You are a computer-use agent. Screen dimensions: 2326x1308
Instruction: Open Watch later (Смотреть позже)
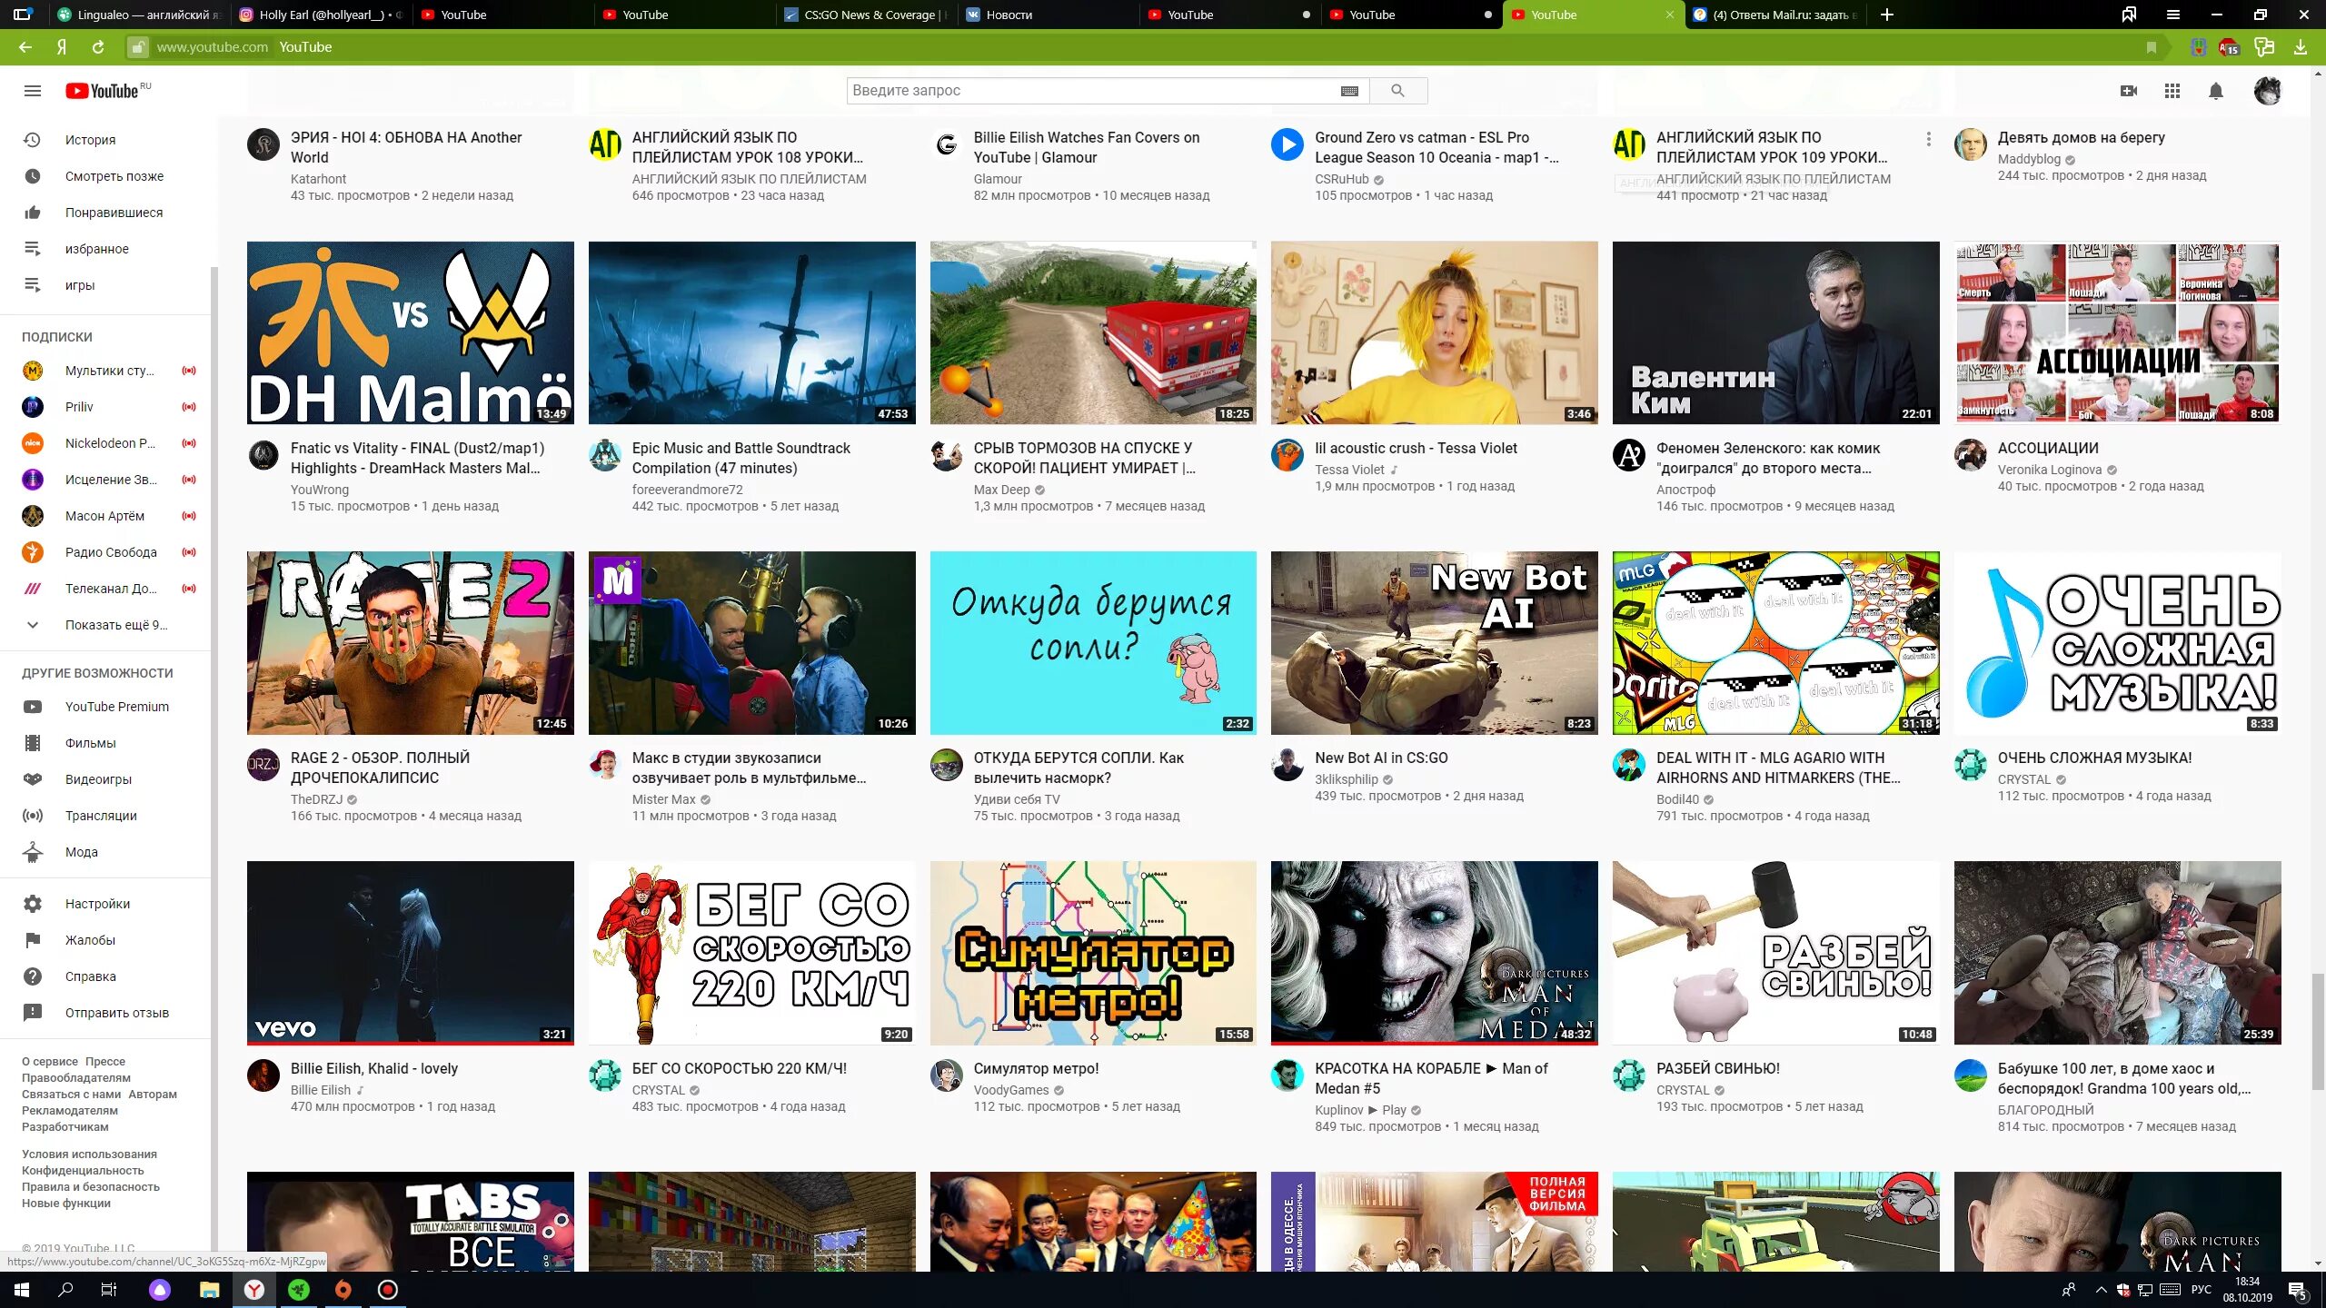(105, 176)
